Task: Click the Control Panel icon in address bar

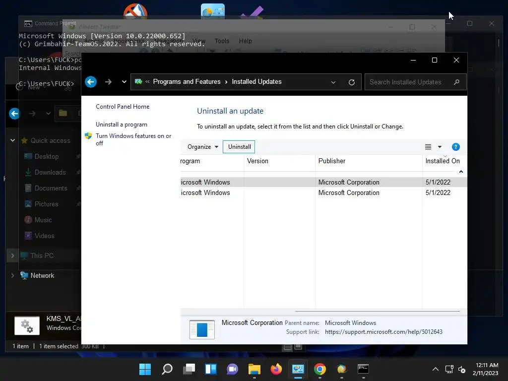Action: coord(138,82)
